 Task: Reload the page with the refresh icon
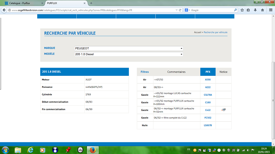(x=180, y=10)
